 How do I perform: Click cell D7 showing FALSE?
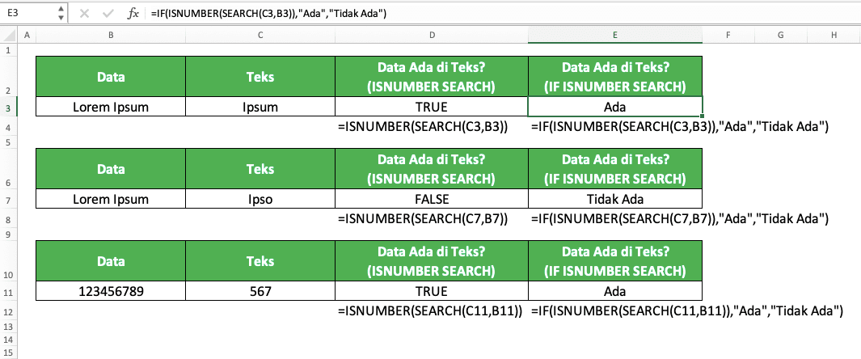(x=432, y=199)
